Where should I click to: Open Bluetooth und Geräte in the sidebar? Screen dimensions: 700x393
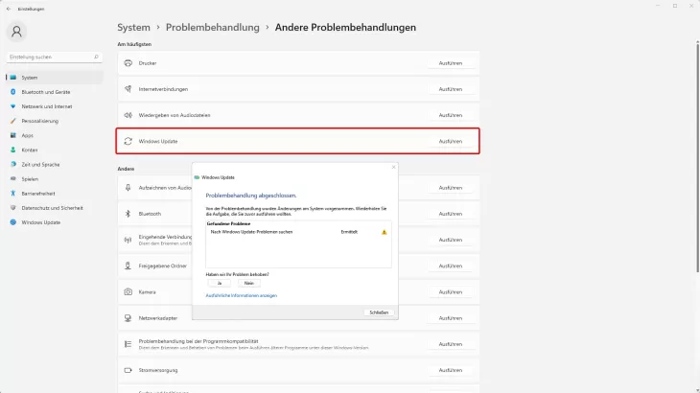44,92
